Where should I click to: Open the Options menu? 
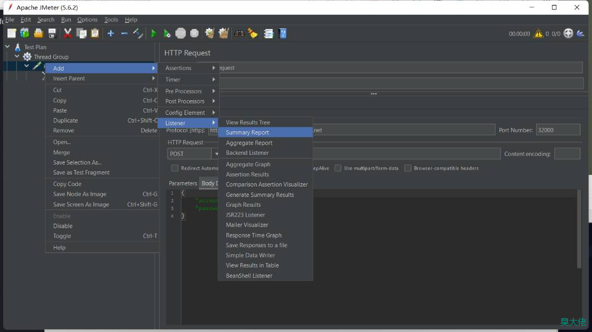(87, 20)
